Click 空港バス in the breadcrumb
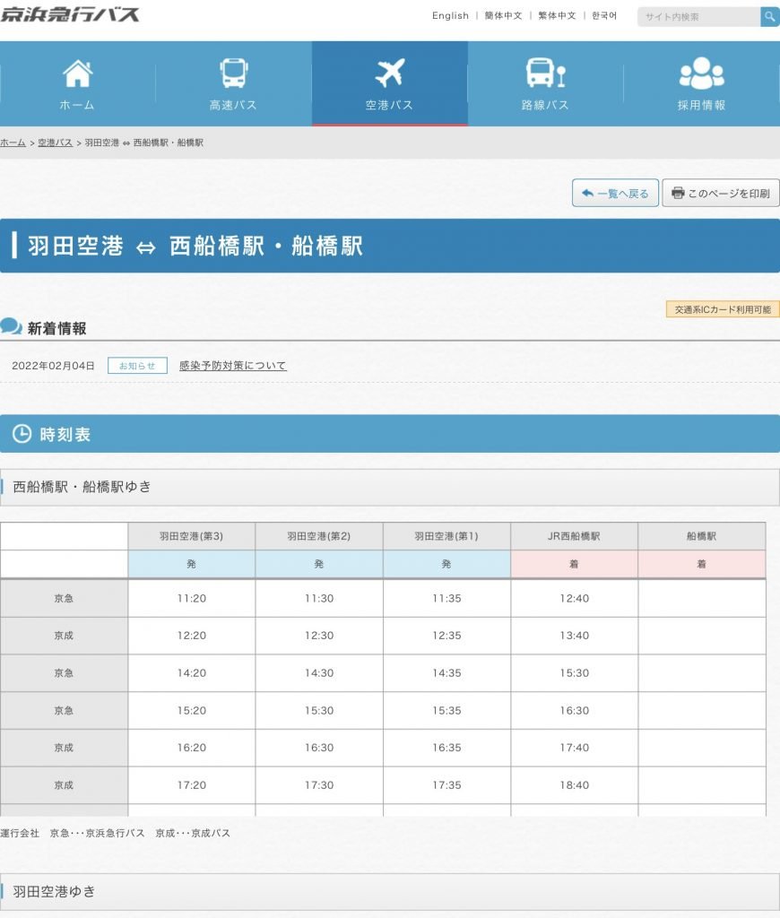This screenshot has width=780, height=918. [55, 143]
